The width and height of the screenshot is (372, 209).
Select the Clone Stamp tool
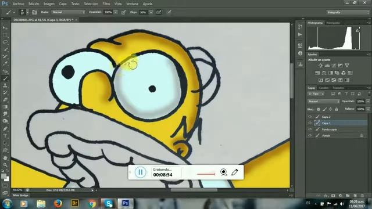pyautogui.click(x=5, y=85)
